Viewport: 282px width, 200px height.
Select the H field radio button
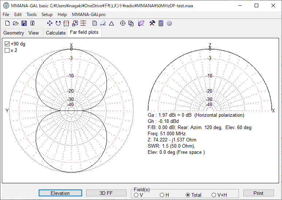pyautogui.click(x=162, y=195)
